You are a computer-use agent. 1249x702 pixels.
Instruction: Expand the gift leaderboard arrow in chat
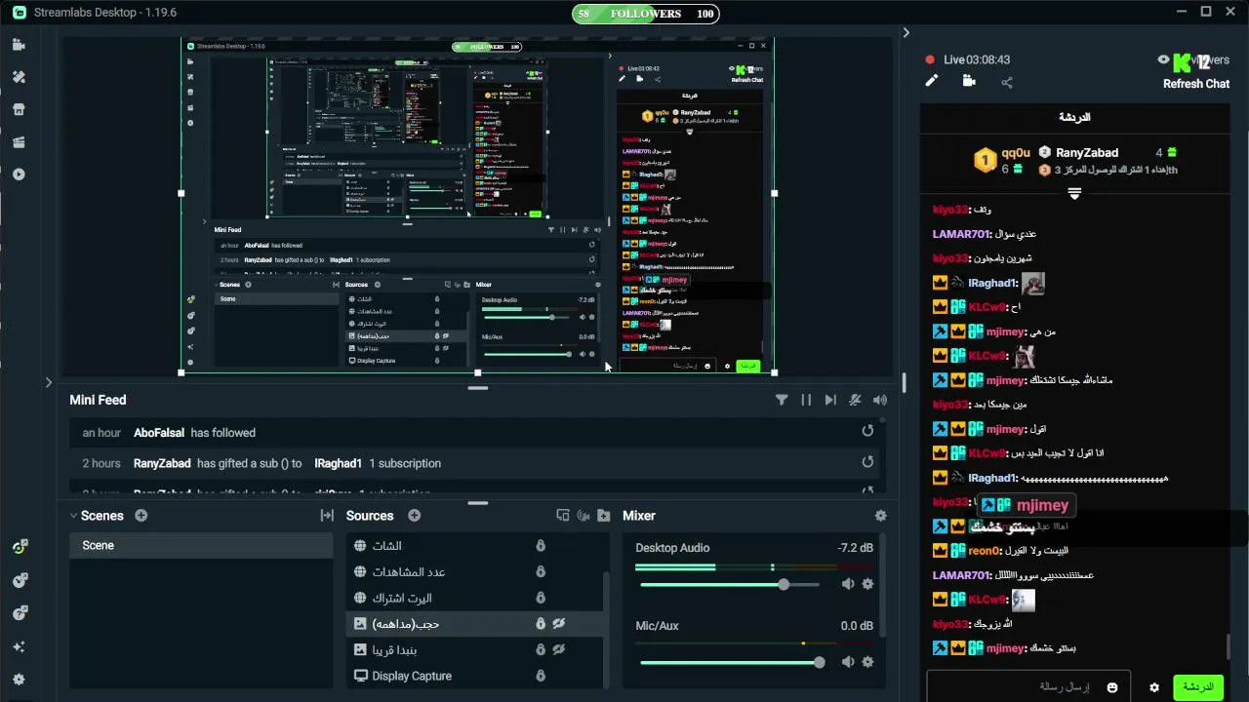(x=1074, y=194)
